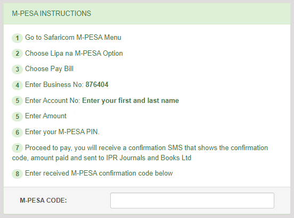This screenshot has height=218, width=294.
Task: Click the step 8 number badge
Action: pyautogui.click(x=17, y=174)
